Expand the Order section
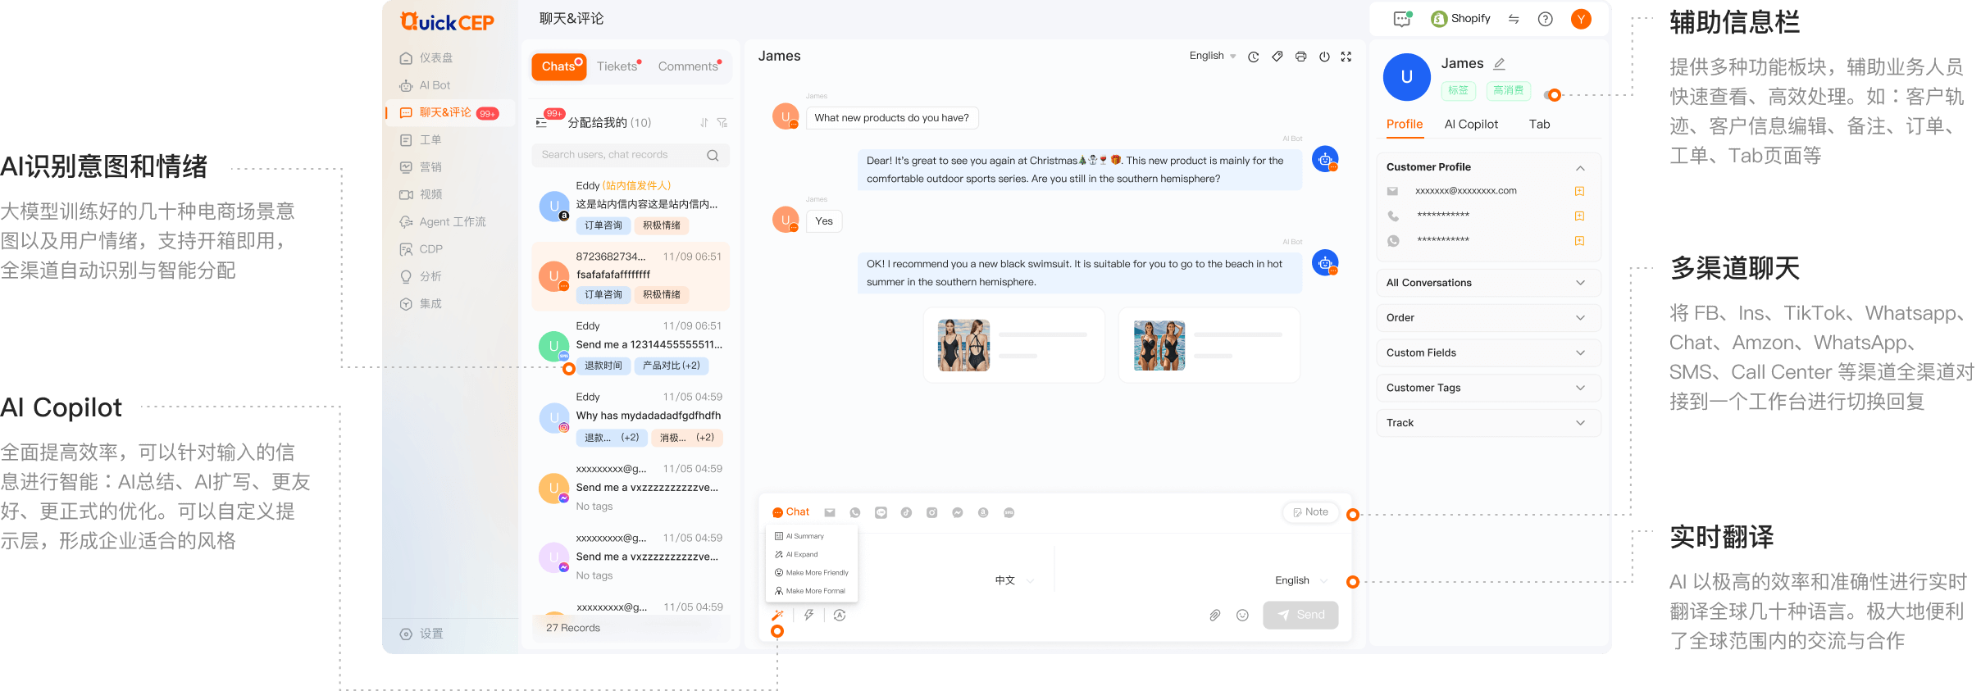 click(1487, 318)
